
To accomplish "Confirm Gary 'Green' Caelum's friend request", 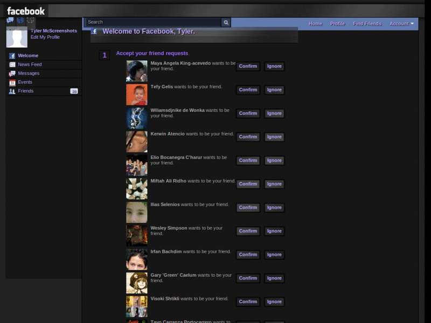I will pyautogui.click(x=248, y=278).
